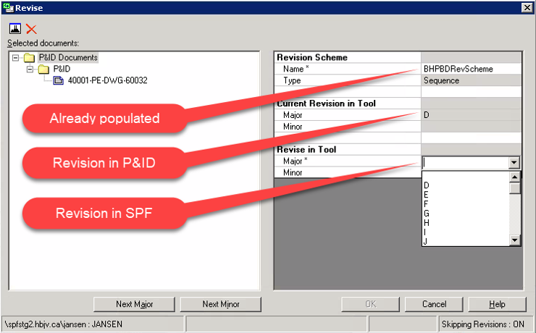The image size is (536, 333).
Task: Click the Cancel button
Action: coord(434,304)
